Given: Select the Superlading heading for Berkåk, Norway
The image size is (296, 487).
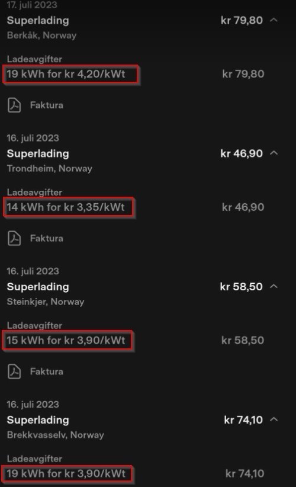Looking at the screenshot, I should (x=38, y=21).
